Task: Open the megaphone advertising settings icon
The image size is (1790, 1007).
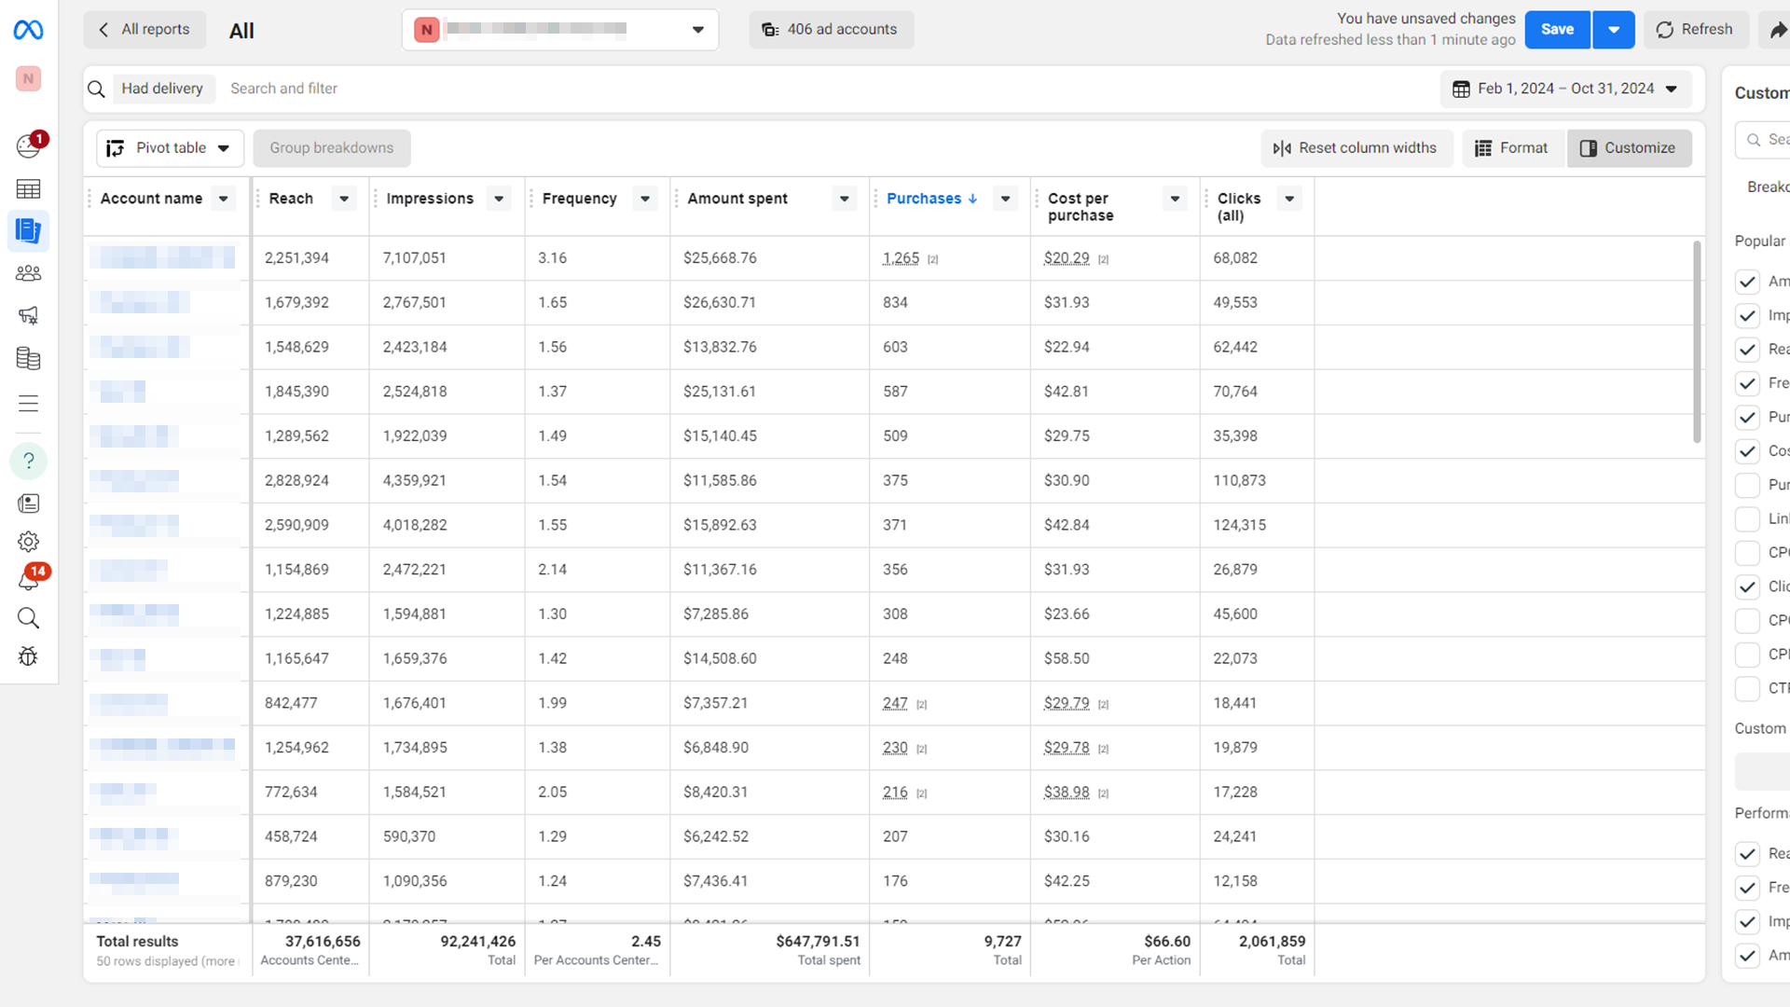Action: point(28,315)
